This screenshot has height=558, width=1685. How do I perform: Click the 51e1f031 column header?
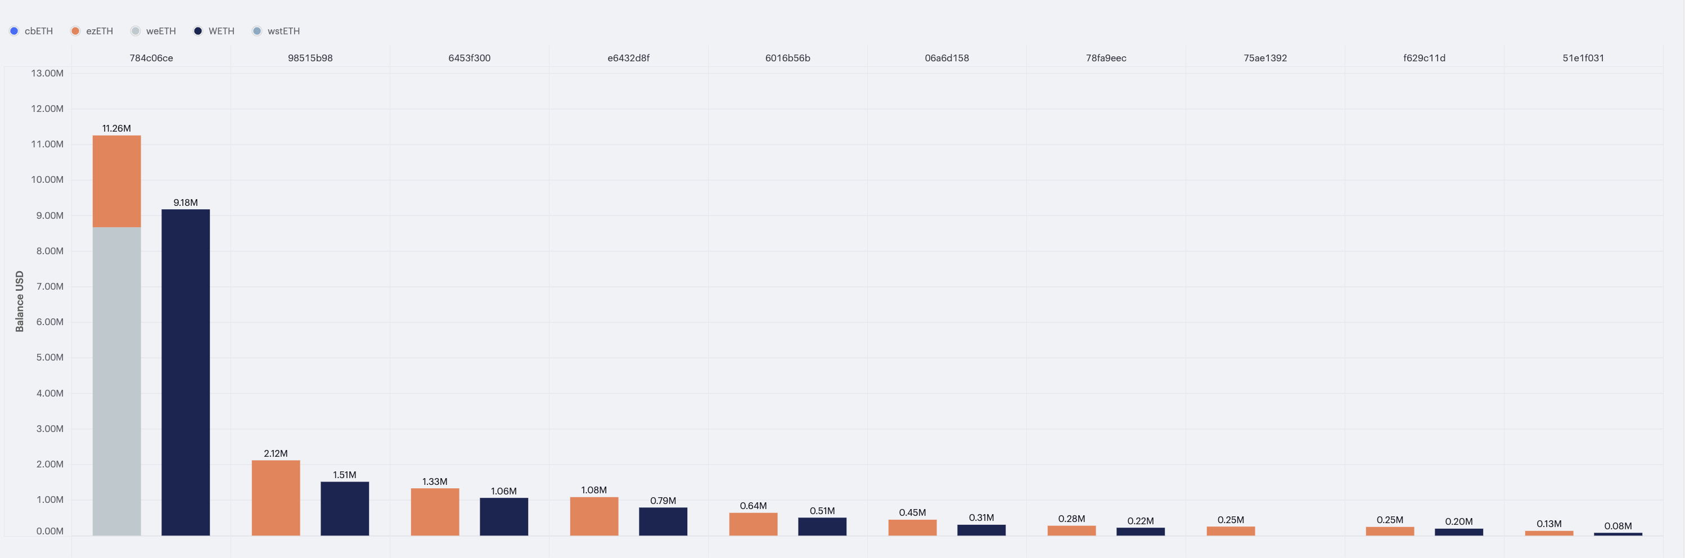1583,57
